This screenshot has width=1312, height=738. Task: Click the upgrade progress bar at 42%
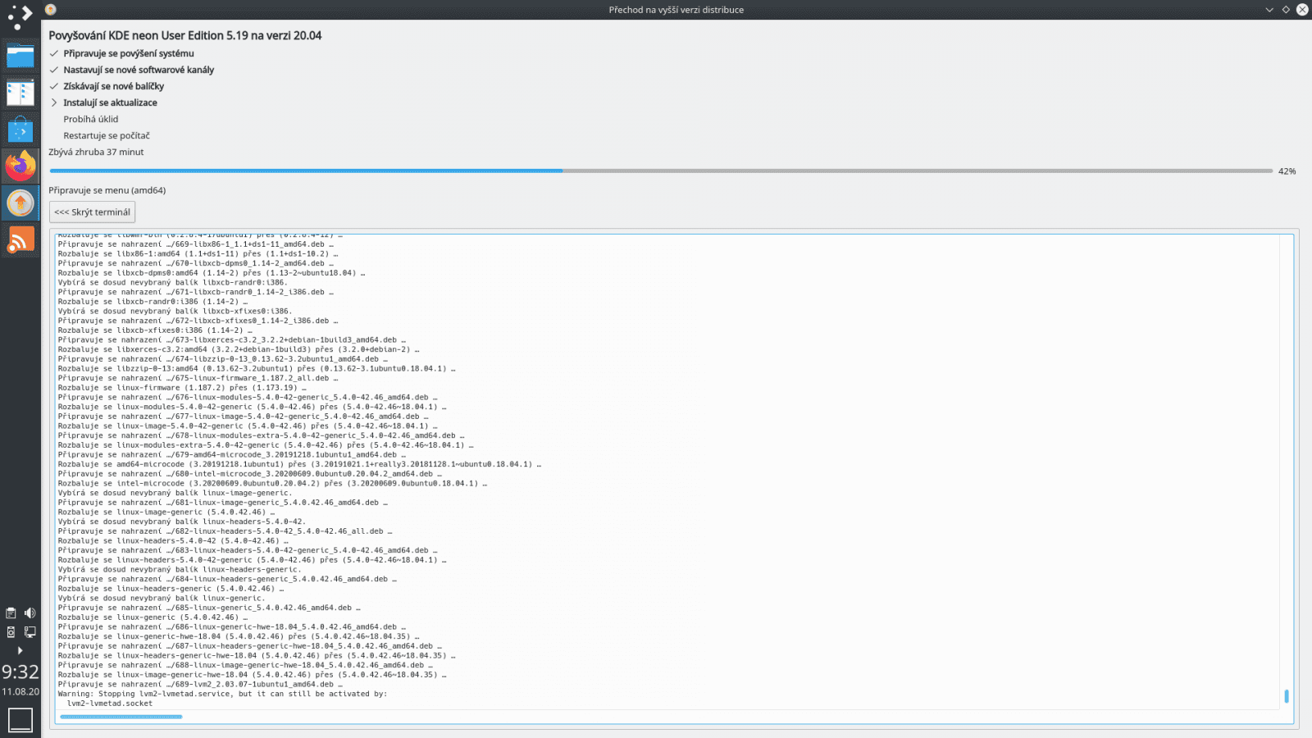point(574,171)
